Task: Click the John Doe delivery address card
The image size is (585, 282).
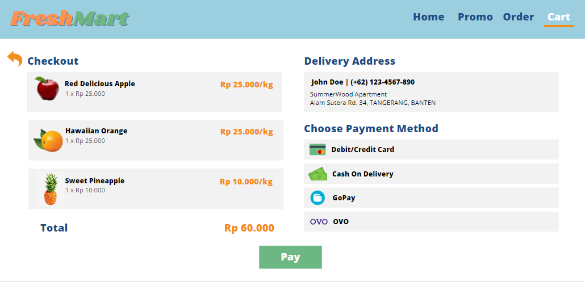Action: 431,92
